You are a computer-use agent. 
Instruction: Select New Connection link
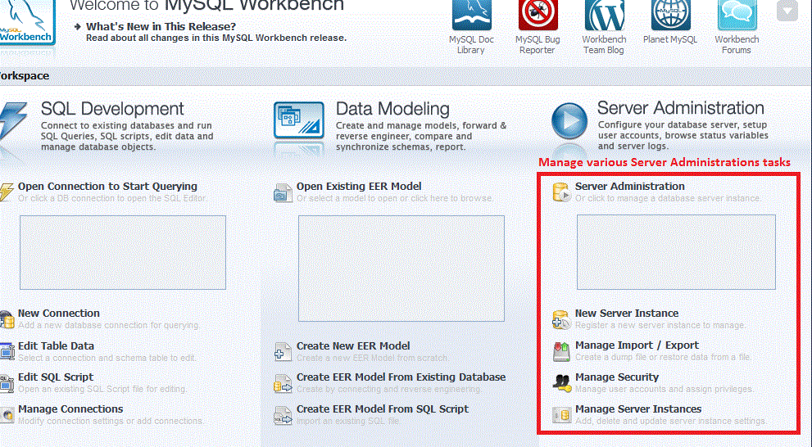[59, 314]
